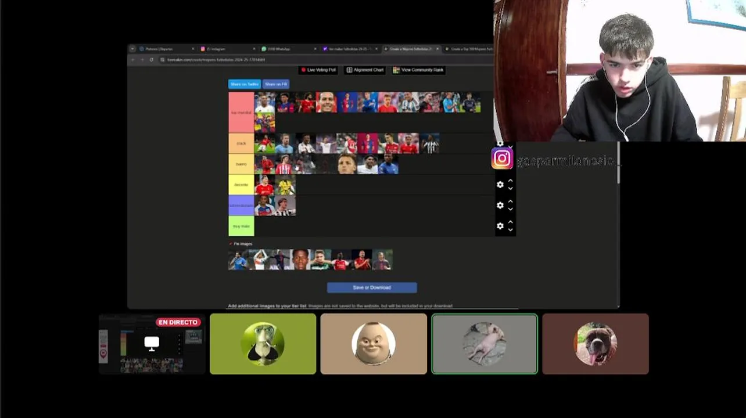Open the Live Voting Poll
The height and width of the screenshot is (418, 746).
click(318, 70)
